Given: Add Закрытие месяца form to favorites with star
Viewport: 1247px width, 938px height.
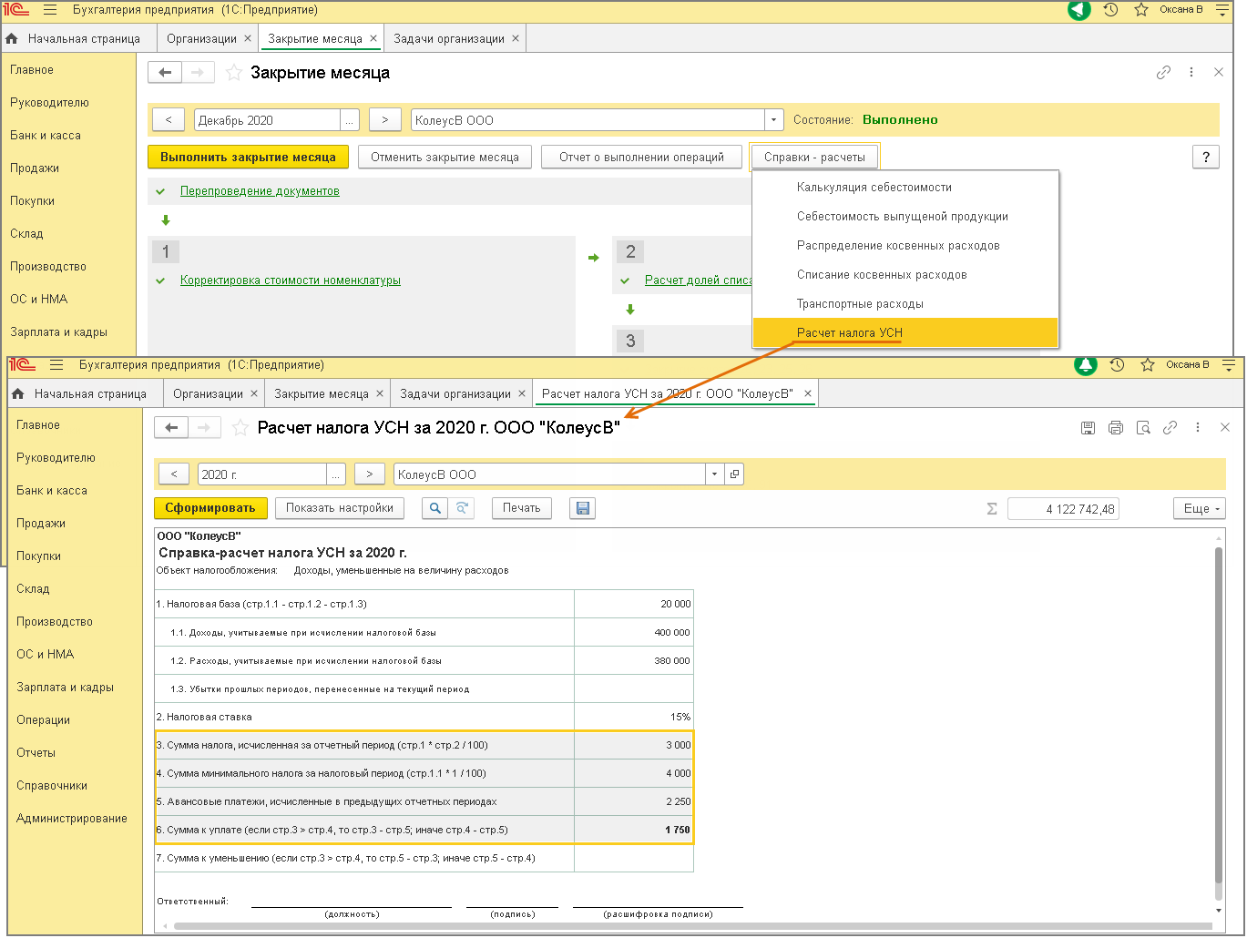Looking at the screenshot, I should 234,73.
